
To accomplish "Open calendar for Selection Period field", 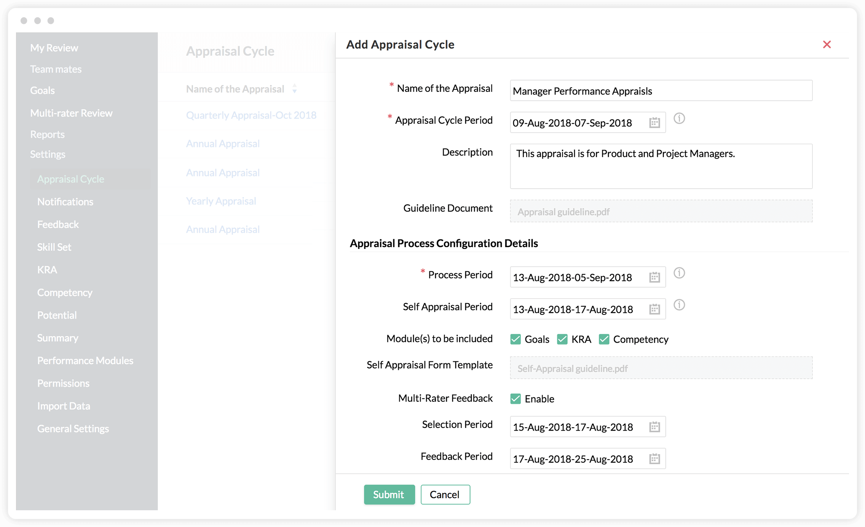I will point(654,427).
